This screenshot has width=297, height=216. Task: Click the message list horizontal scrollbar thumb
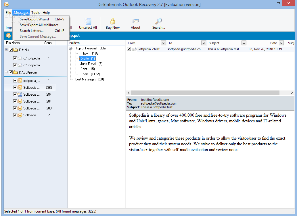click(x=205, y=92)
